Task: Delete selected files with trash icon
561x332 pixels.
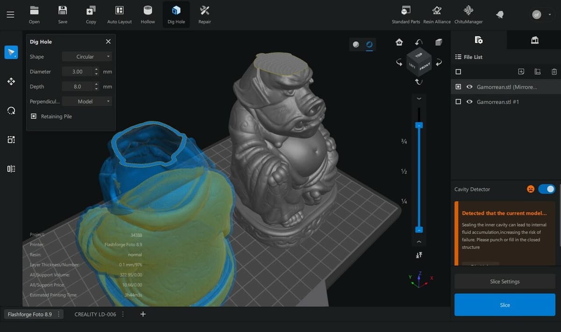Action: pyautogui.click(x=554, y=72)
